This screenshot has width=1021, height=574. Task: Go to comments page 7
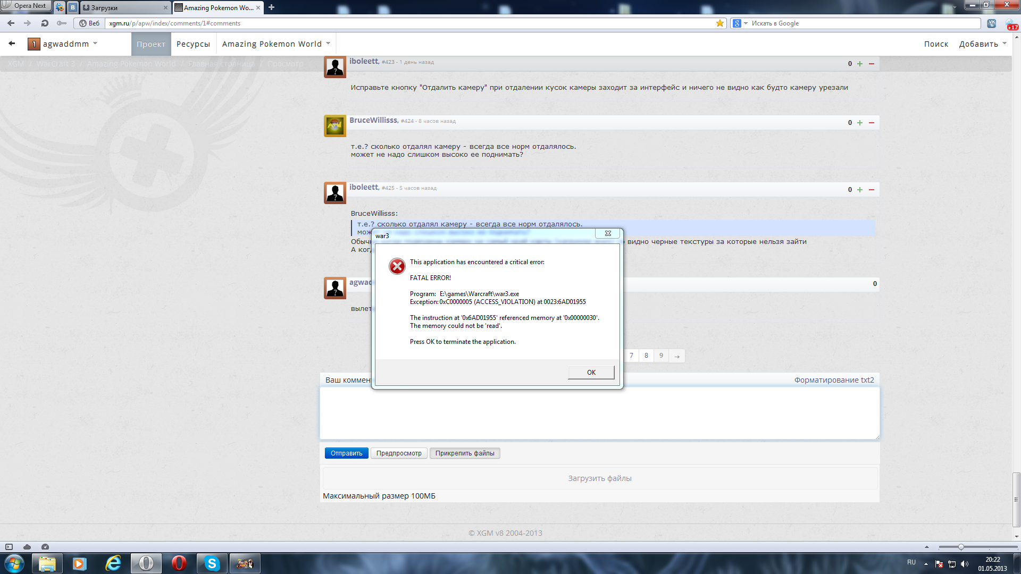pos(631,356)
